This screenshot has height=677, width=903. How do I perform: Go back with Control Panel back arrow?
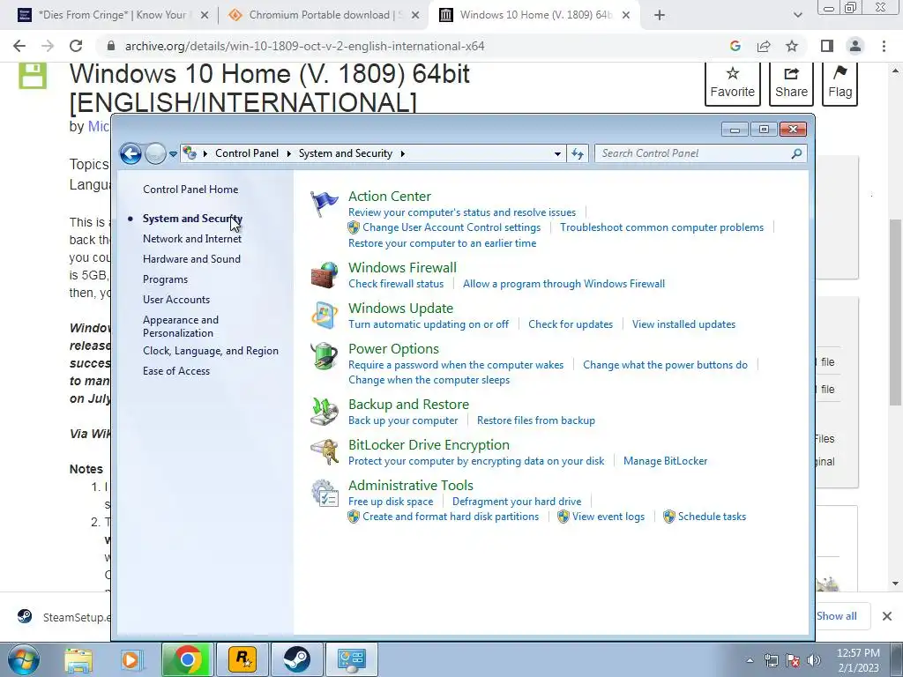(131, 153)
